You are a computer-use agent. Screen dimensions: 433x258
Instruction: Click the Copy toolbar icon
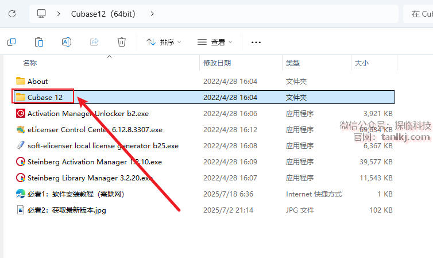pos(11,42)
